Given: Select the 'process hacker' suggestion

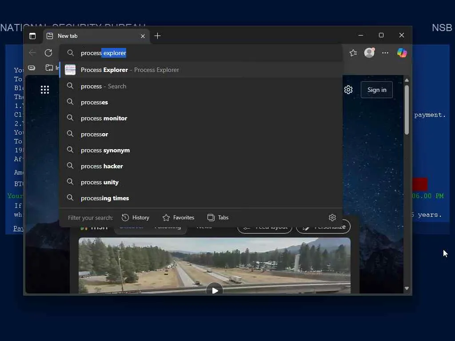Looking at the screenshot, I should click(201, 166).
